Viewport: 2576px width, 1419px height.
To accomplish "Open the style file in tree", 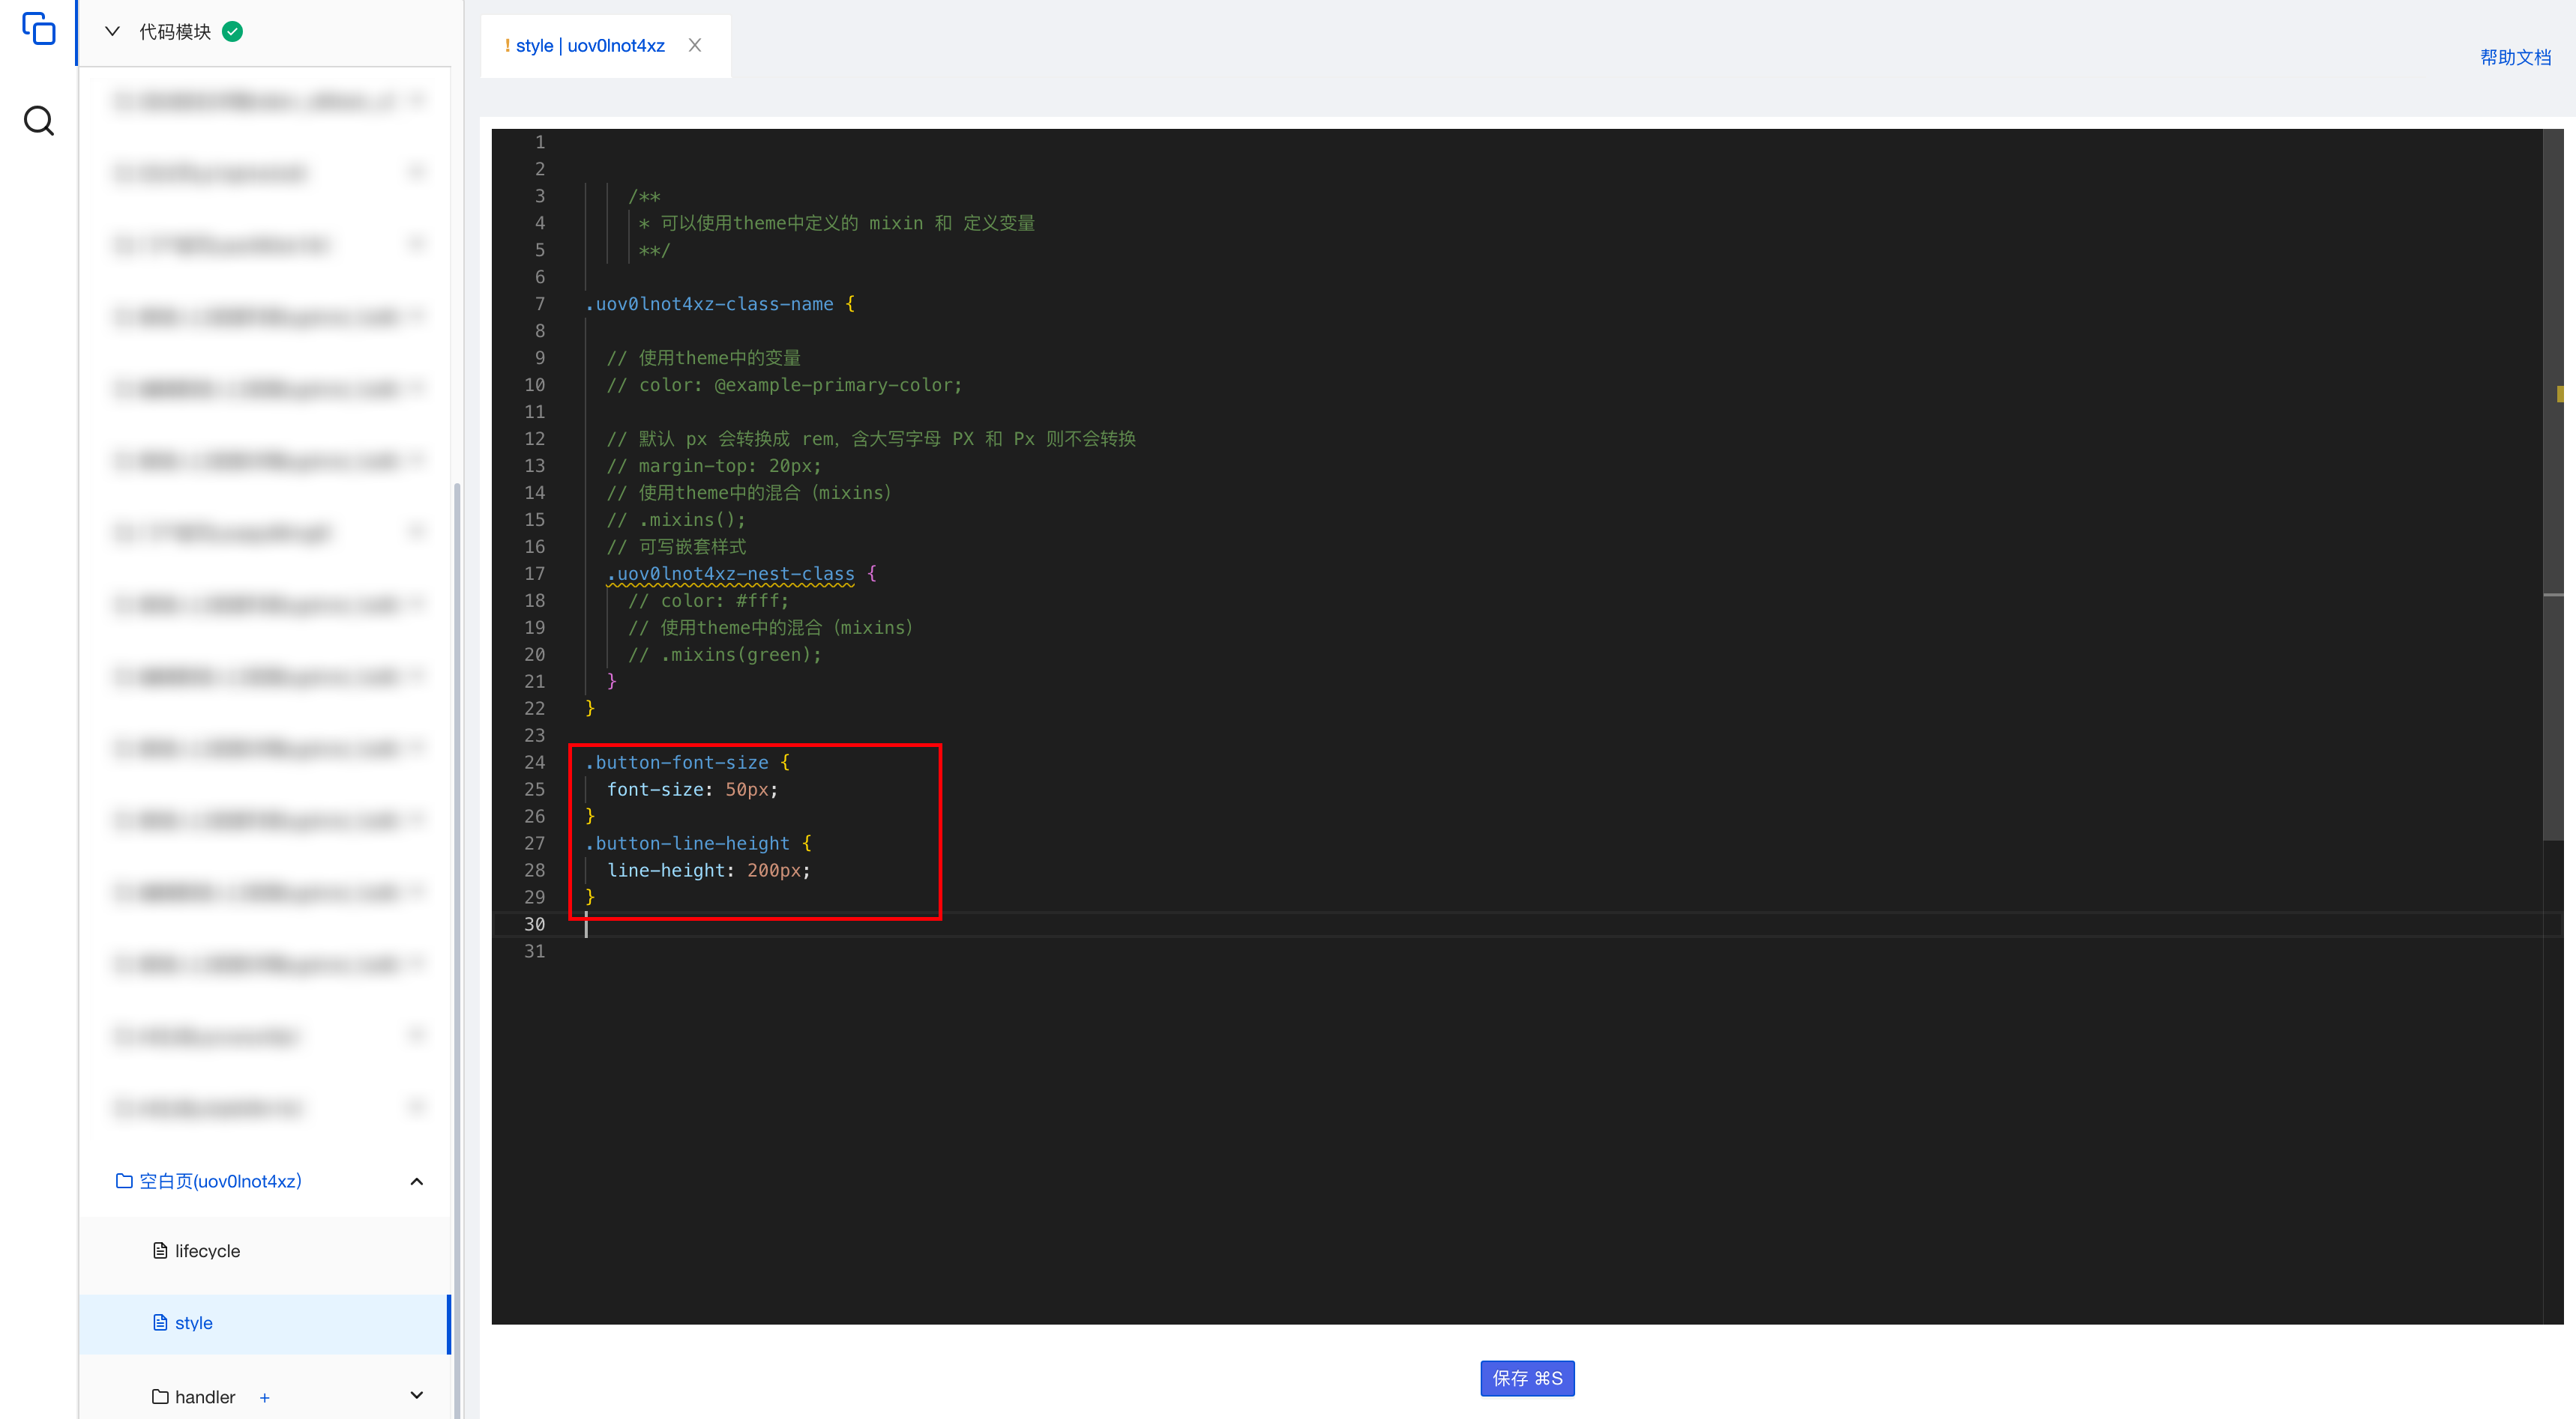I will (x=264, y=1323).
